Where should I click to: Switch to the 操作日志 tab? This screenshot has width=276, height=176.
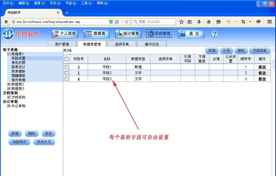coord(152,44)
